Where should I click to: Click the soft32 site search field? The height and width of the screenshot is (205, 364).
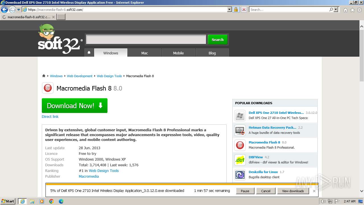[x=146, y=39]
